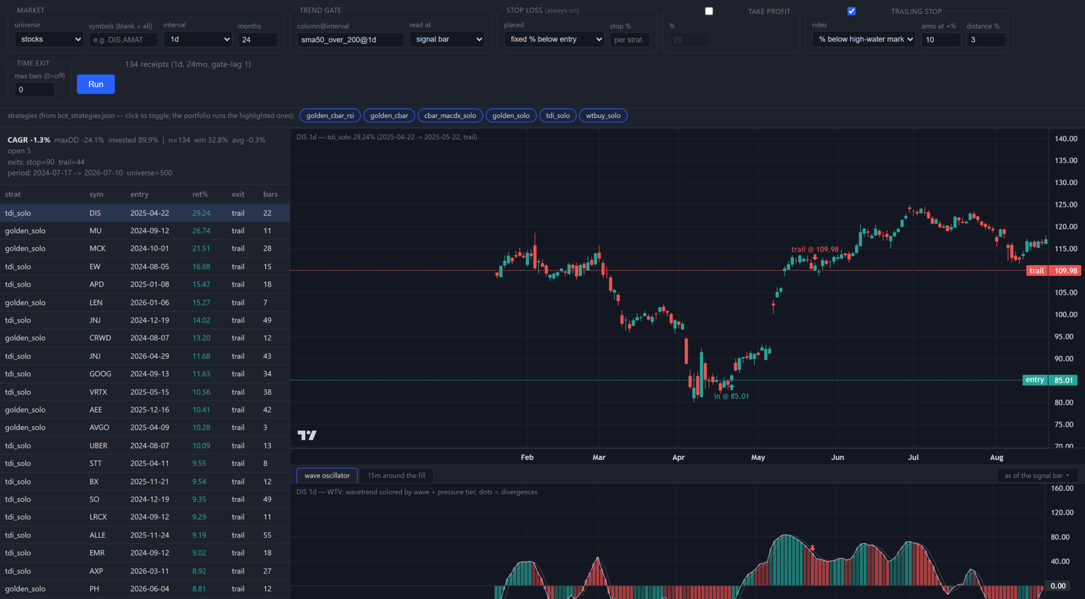The width and height of the screenshot is (1085, 599).
Task: Enable the Take Profit checkbox
Action: tap(709, 11)
